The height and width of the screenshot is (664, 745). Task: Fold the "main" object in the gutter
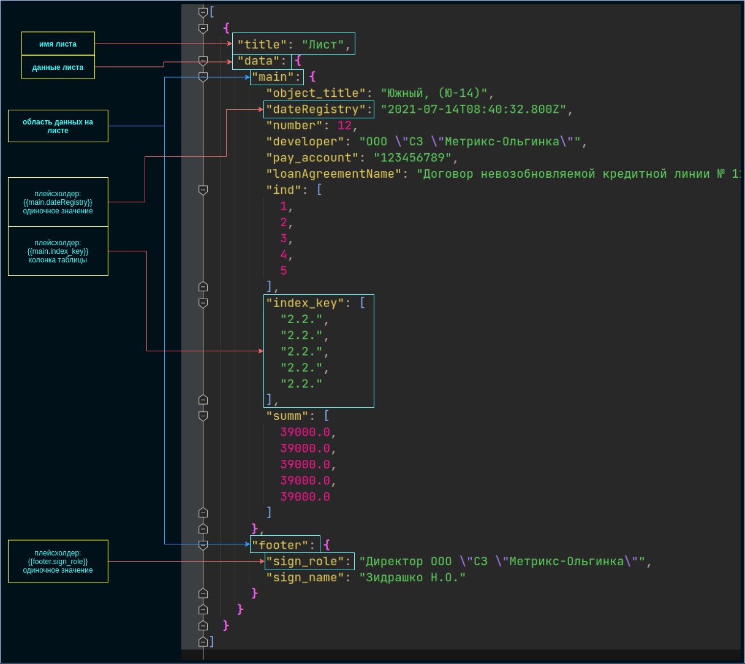click(x=203, y=77)
